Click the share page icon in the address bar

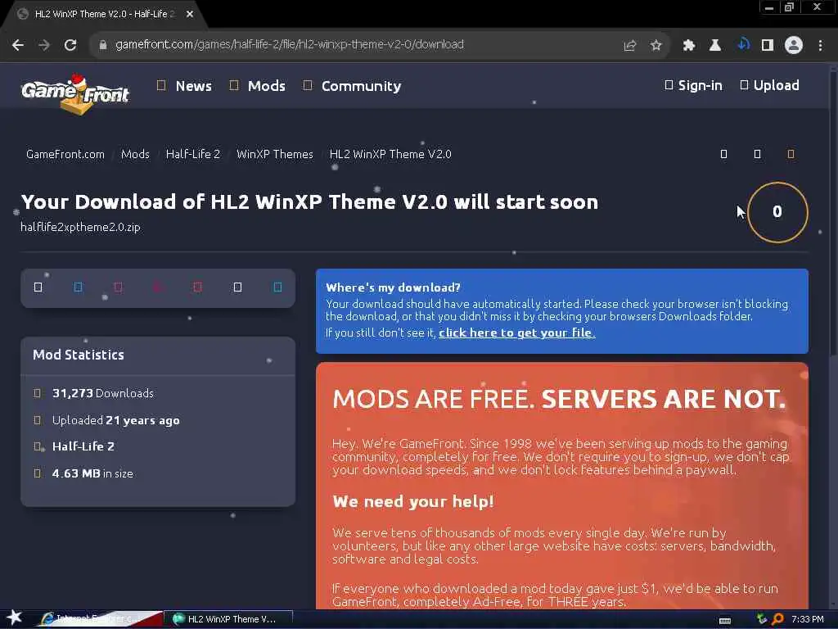tap(630, 46)
